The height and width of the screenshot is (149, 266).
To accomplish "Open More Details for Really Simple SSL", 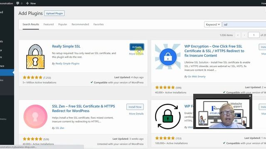I will click(136, 54).
